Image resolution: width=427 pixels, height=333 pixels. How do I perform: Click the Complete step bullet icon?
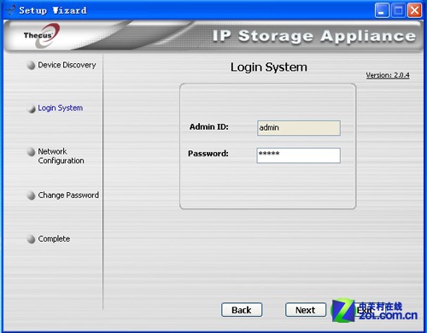[x=31, y=239]
